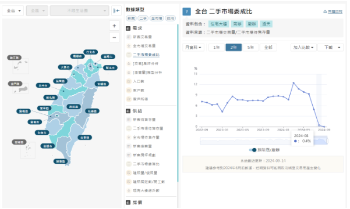Select 彰化縣 label on the map

(x=51, y=98)
